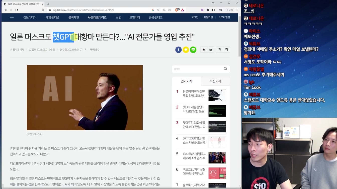Open popular article 5 IRA 세부지침 발표

coord(194,156)
